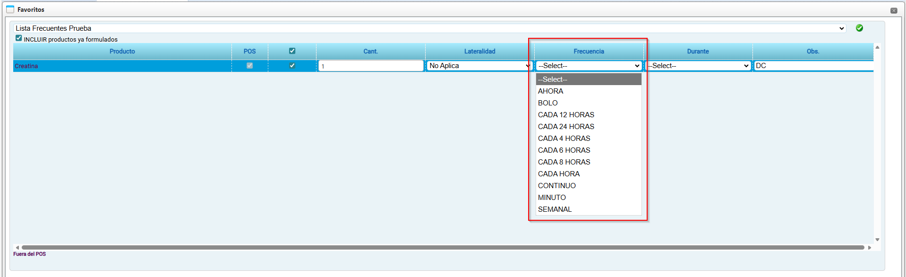Select CONTINUO frequency option
The image size is (906, 277).
pos(589,186)
